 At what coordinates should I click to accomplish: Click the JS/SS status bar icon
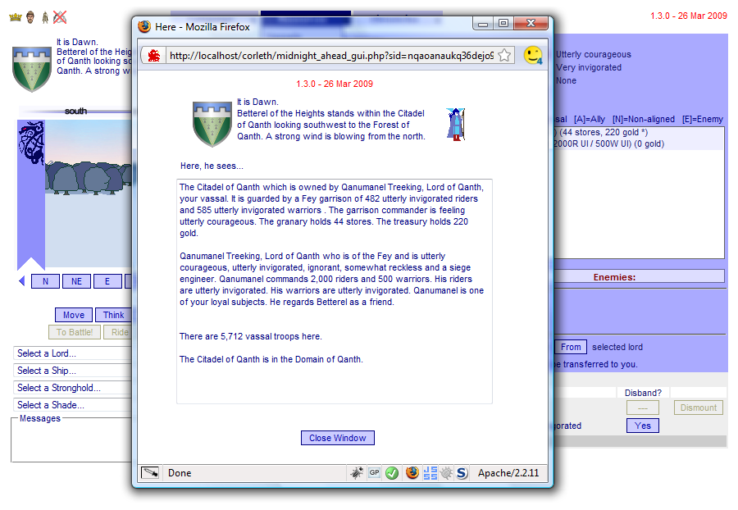[x=430, y=473]
